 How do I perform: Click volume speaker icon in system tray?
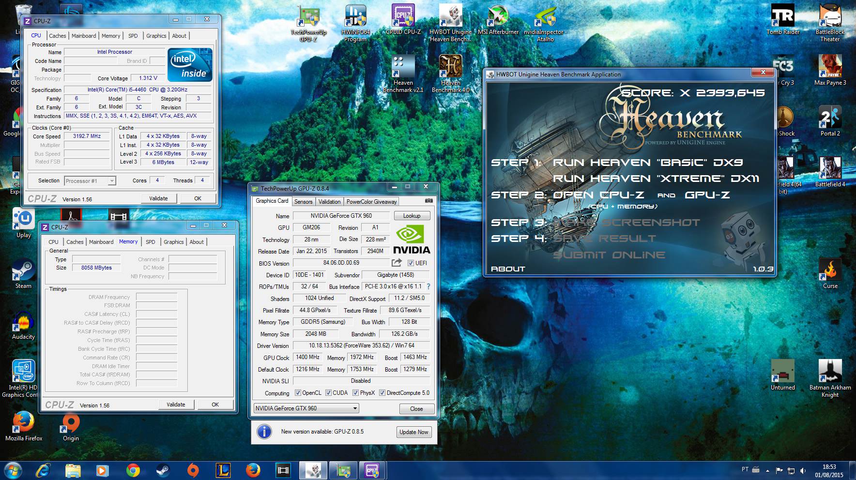pyautogui.click(x=803, y=470)
